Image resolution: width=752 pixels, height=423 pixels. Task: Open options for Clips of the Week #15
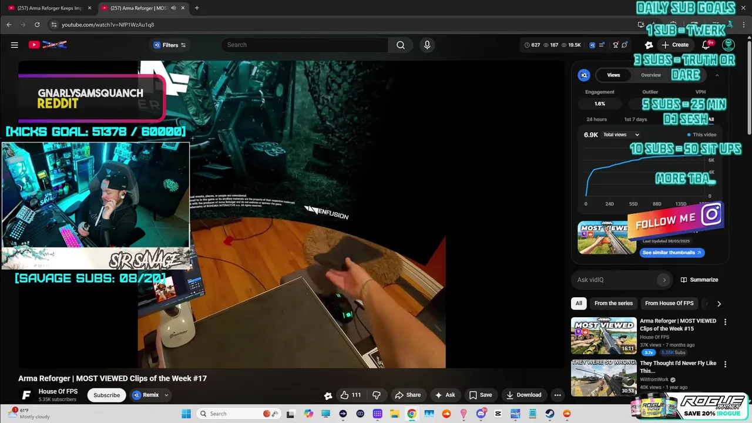pos(725,322)
